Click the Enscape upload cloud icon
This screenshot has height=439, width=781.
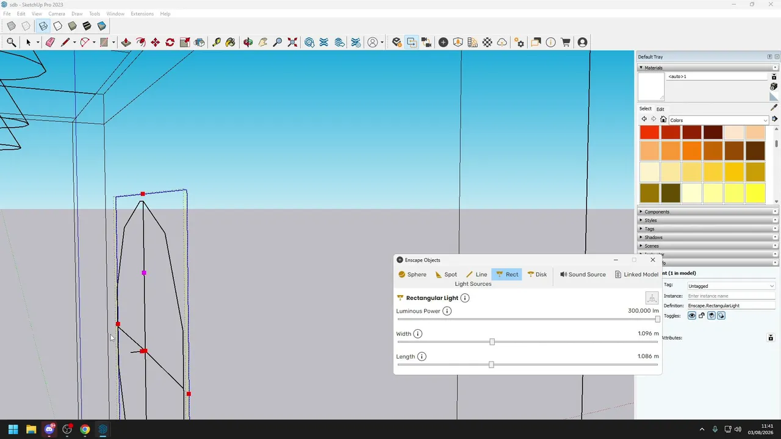[x=502, y=42]
